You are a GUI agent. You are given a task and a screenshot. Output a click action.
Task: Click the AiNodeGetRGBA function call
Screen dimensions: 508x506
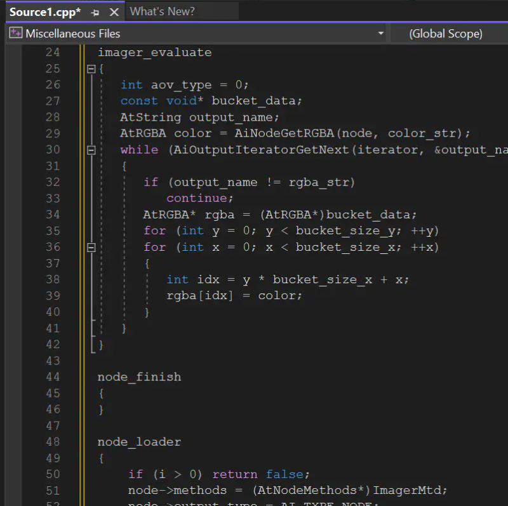(x=284, y=134)
